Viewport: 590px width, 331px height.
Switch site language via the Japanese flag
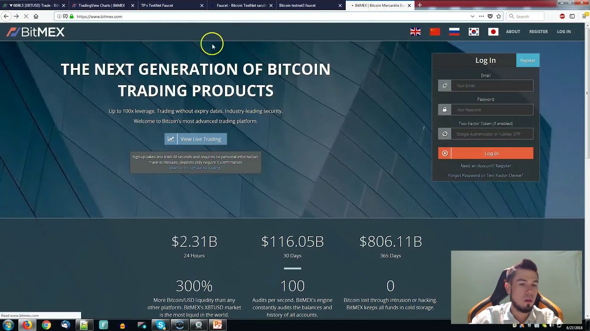(493, 32)
